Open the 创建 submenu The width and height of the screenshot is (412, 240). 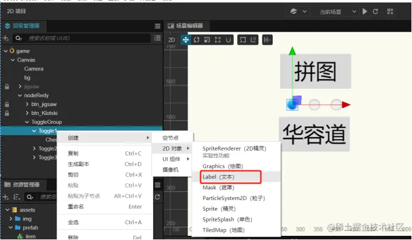click(105, 138)
